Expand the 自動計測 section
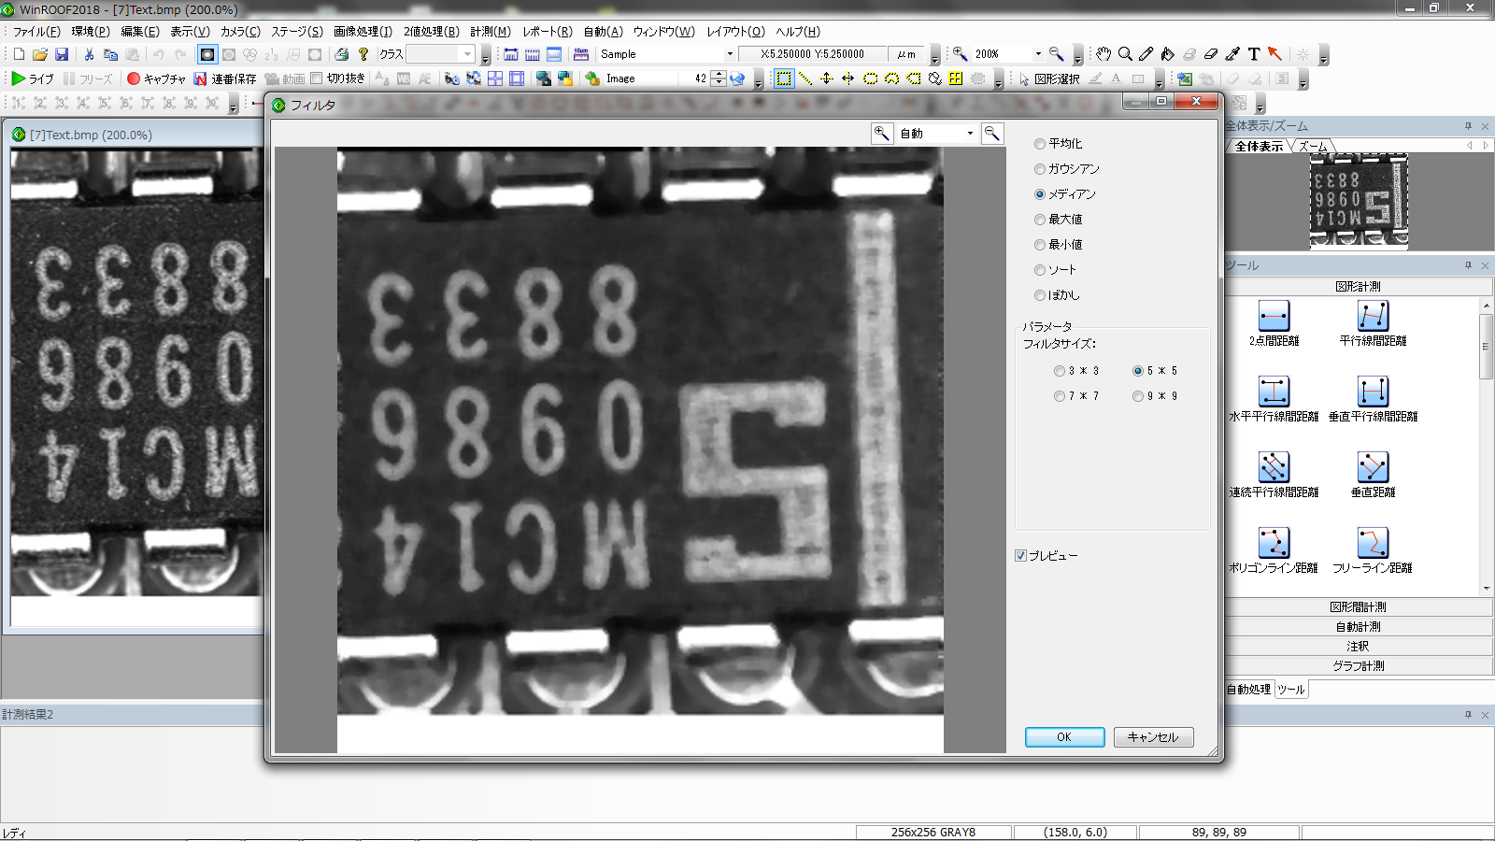The image size is (1495, 841). click(x=1358, y=627)
